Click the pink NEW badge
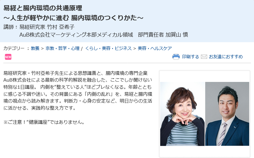 pyautogui.click(x=8, y=57)
